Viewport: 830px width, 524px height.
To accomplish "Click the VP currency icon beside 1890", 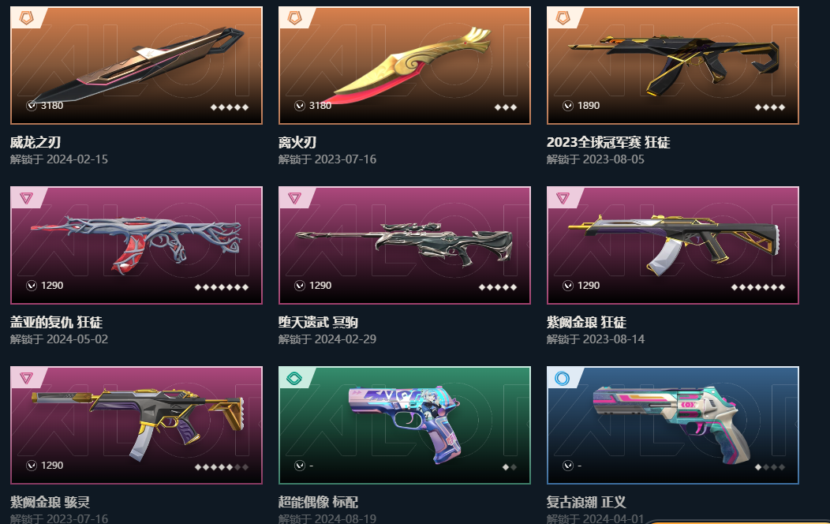I will click(568, 106).
